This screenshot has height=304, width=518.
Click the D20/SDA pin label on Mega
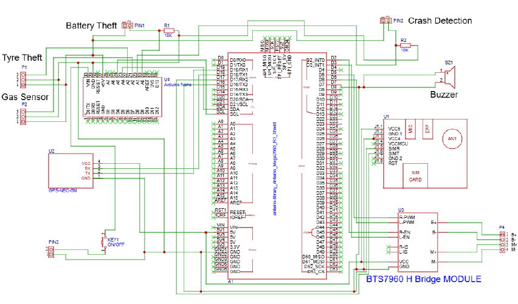[239, 100]
